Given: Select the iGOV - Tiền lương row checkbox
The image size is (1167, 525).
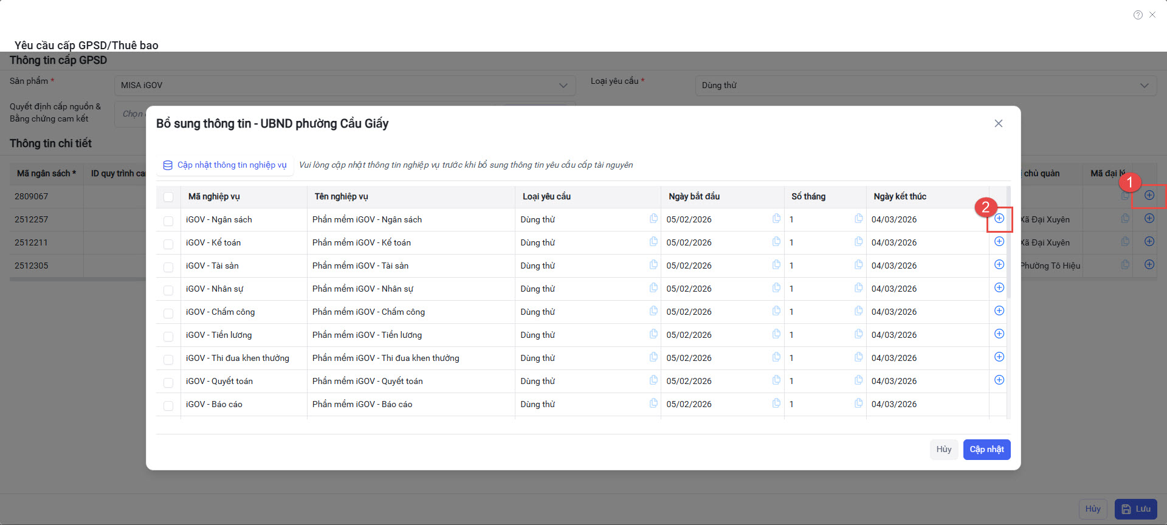Looking at the screenshot, I should click(x=168, y=336).
